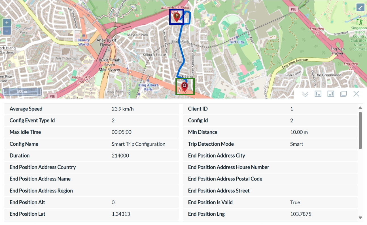Collapse the details panel with the double-chevron
Screen dimensions: 367x225
(305, 94)
